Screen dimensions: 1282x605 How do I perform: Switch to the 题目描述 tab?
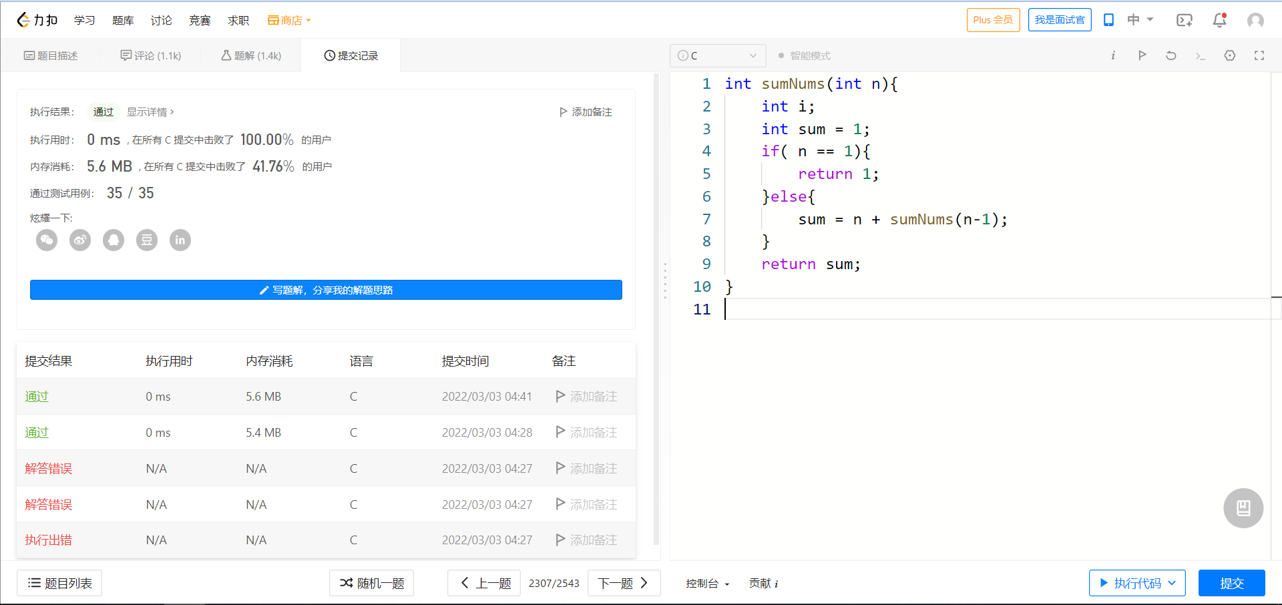pos(51,56)
